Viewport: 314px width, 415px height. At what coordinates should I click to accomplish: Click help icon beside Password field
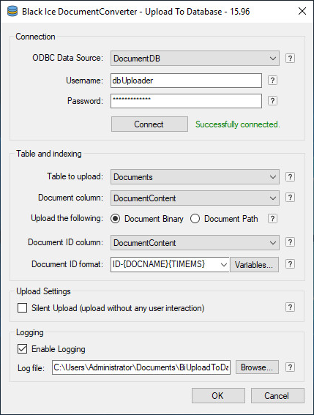[272, 100]
